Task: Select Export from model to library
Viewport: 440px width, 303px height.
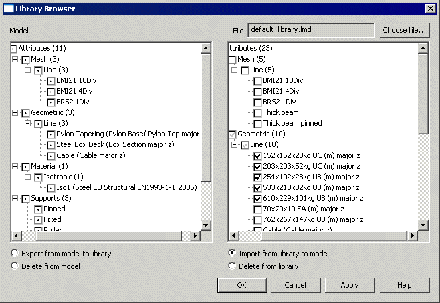Action: pos(15,254)
